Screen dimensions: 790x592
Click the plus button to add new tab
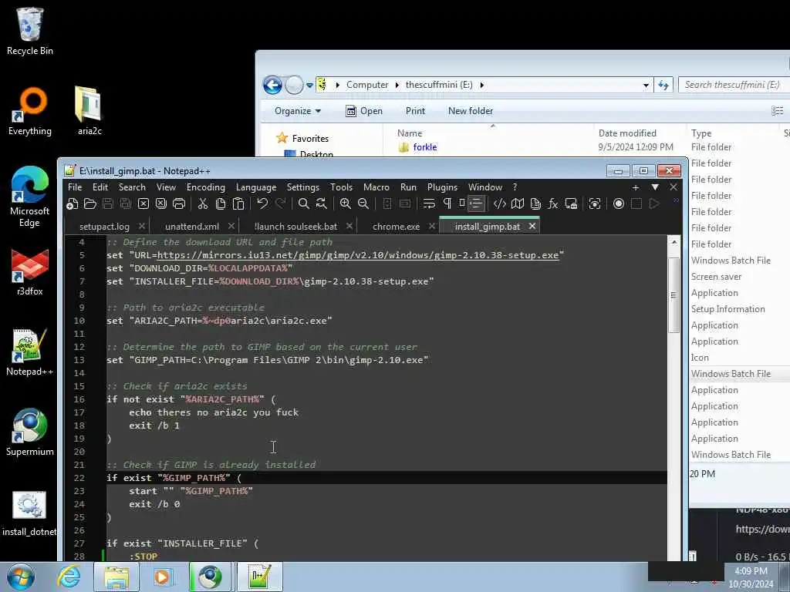point(636,187)
